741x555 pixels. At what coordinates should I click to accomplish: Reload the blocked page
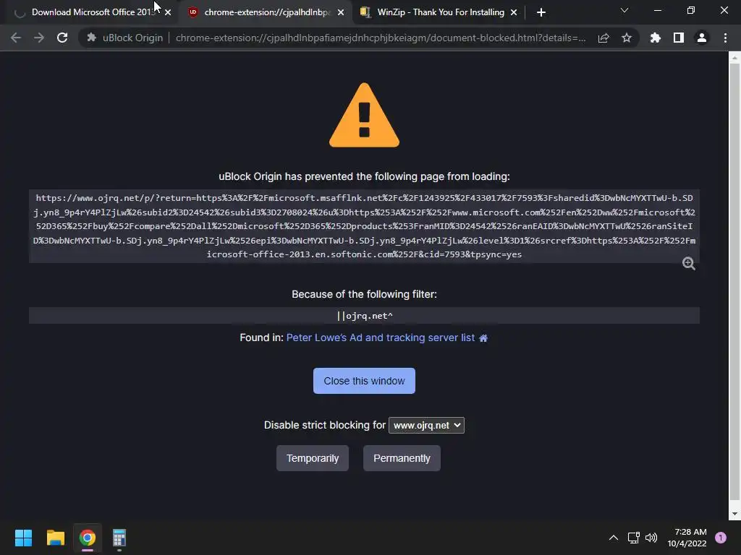[62, 38]
